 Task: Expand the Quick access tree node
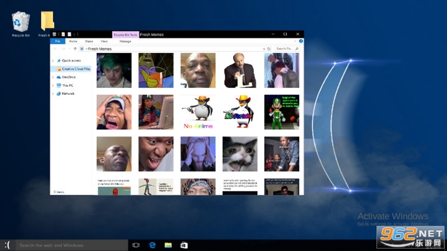coord(53,60)
